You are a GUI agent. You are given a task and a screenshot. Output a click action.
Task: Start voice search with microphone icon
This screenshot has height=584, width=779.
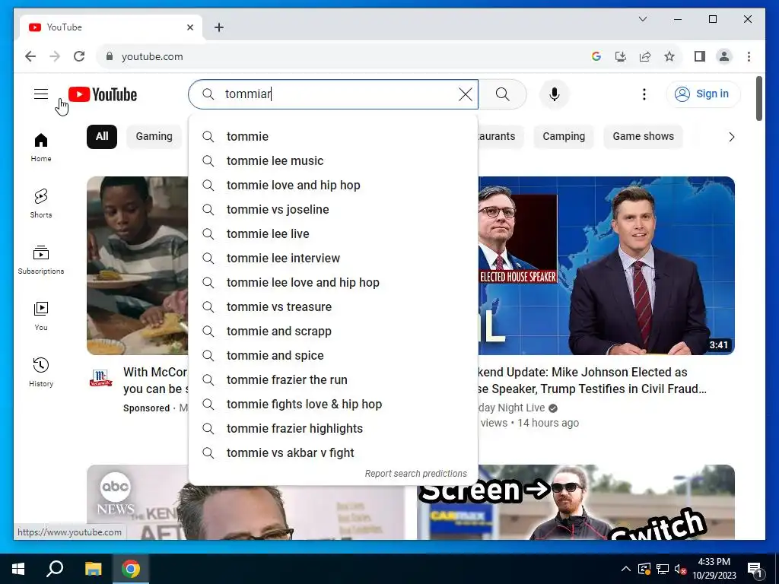coord(555,94)
